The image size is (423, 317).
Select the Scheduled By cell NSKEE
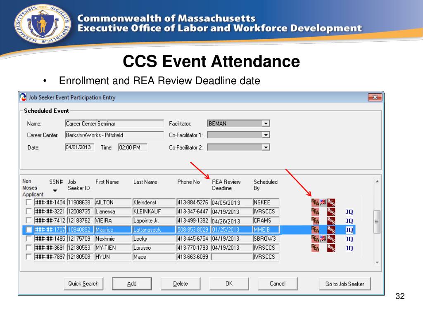pyautogui.click(x=266, y=202)
